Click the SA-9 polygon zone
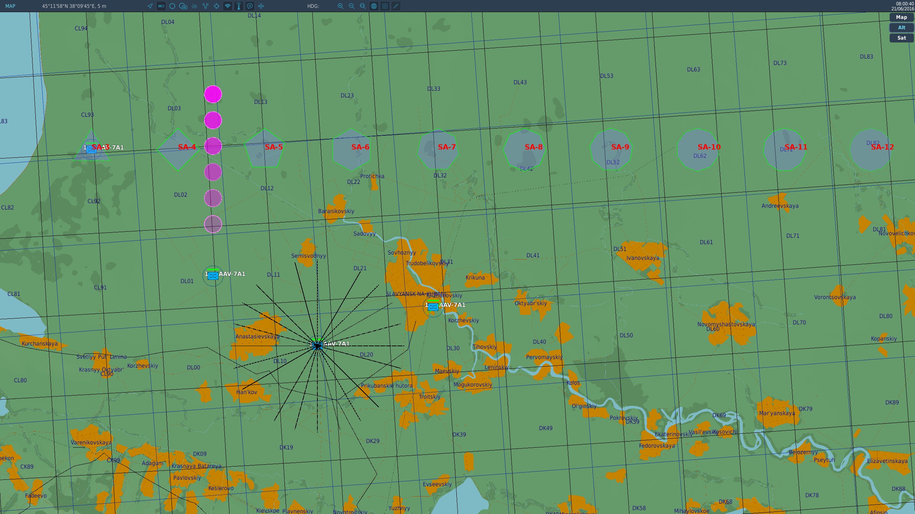 [x=611, y=149]
